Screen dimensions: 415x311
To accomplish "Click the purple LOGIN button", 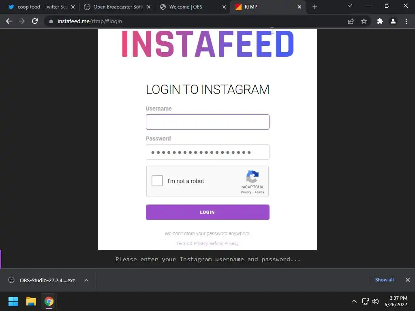I will click(207, 212).
